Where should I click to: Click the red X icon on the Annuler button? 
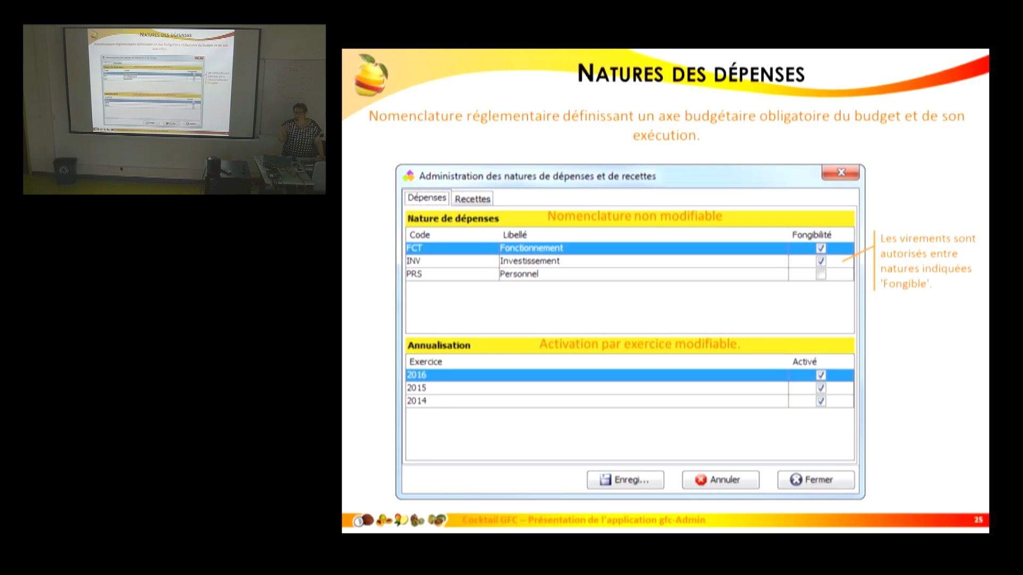[x=701, y=479]
